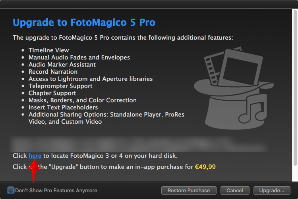298x199 pixels.
Task: Select the "Audio Marker Assistant" bullet text
Action: tap(62, 65)
